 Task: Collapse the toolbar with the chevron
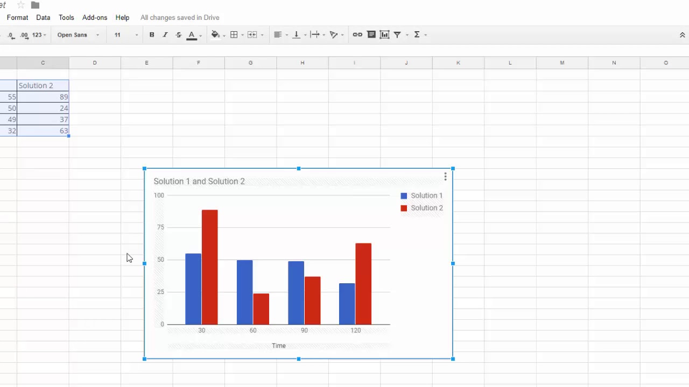coord(683,35)
